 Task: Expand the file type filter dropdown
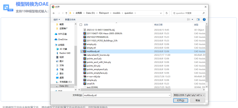point(189,95)
